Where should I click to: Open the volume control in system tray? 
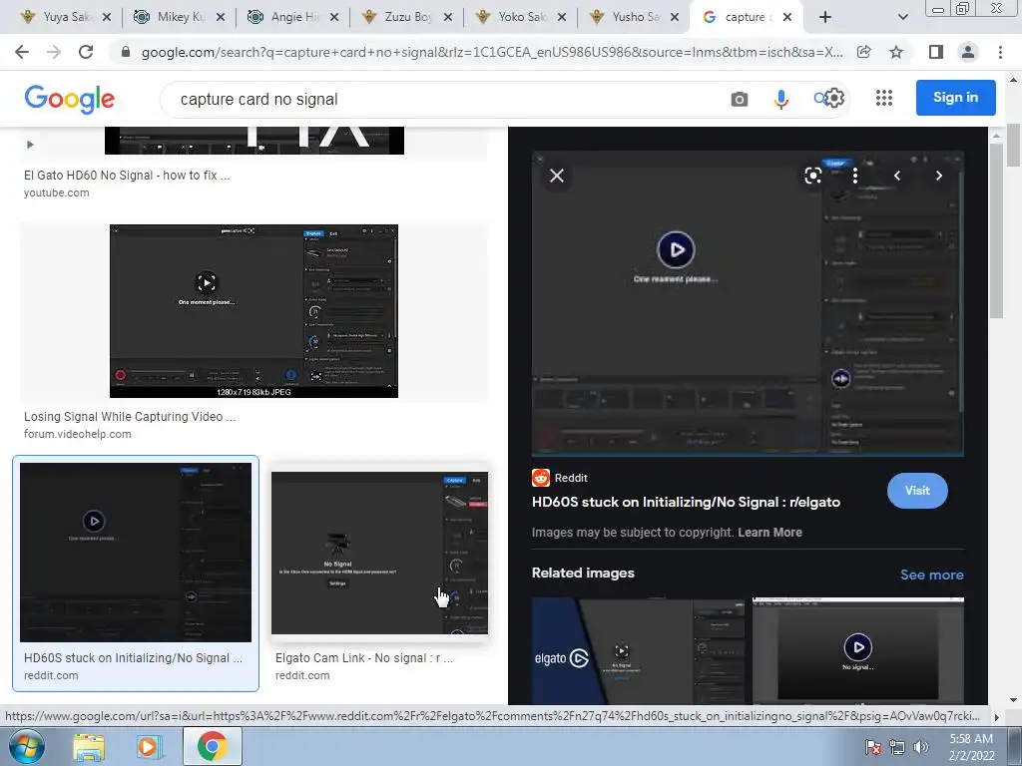(x=921, y=747)
